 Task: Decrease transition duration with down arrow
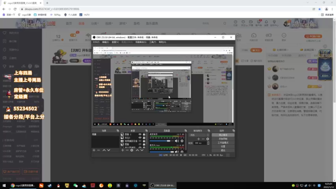coord(208,144)
